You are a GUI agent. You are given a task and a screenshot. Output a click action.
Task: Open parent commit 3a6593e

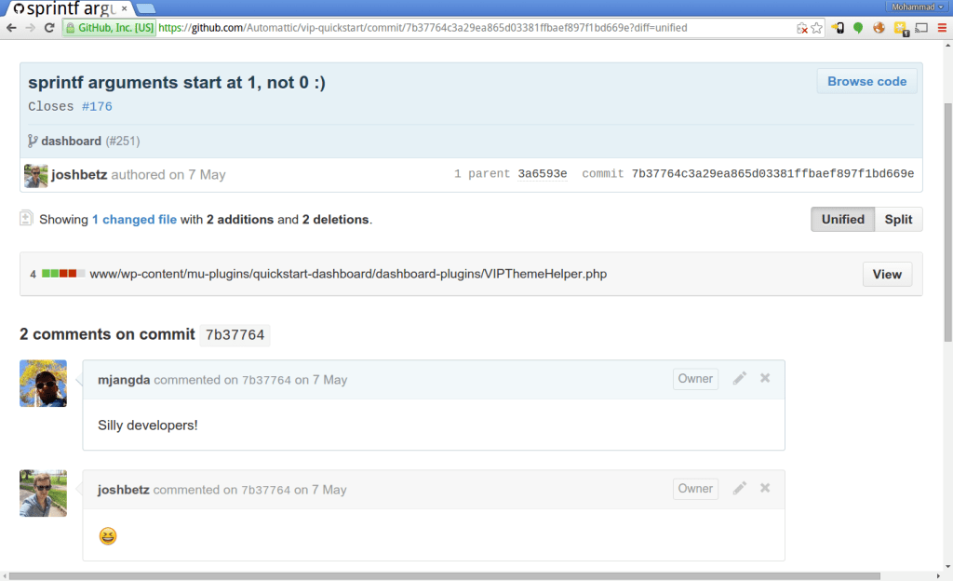tap(543, 174)
